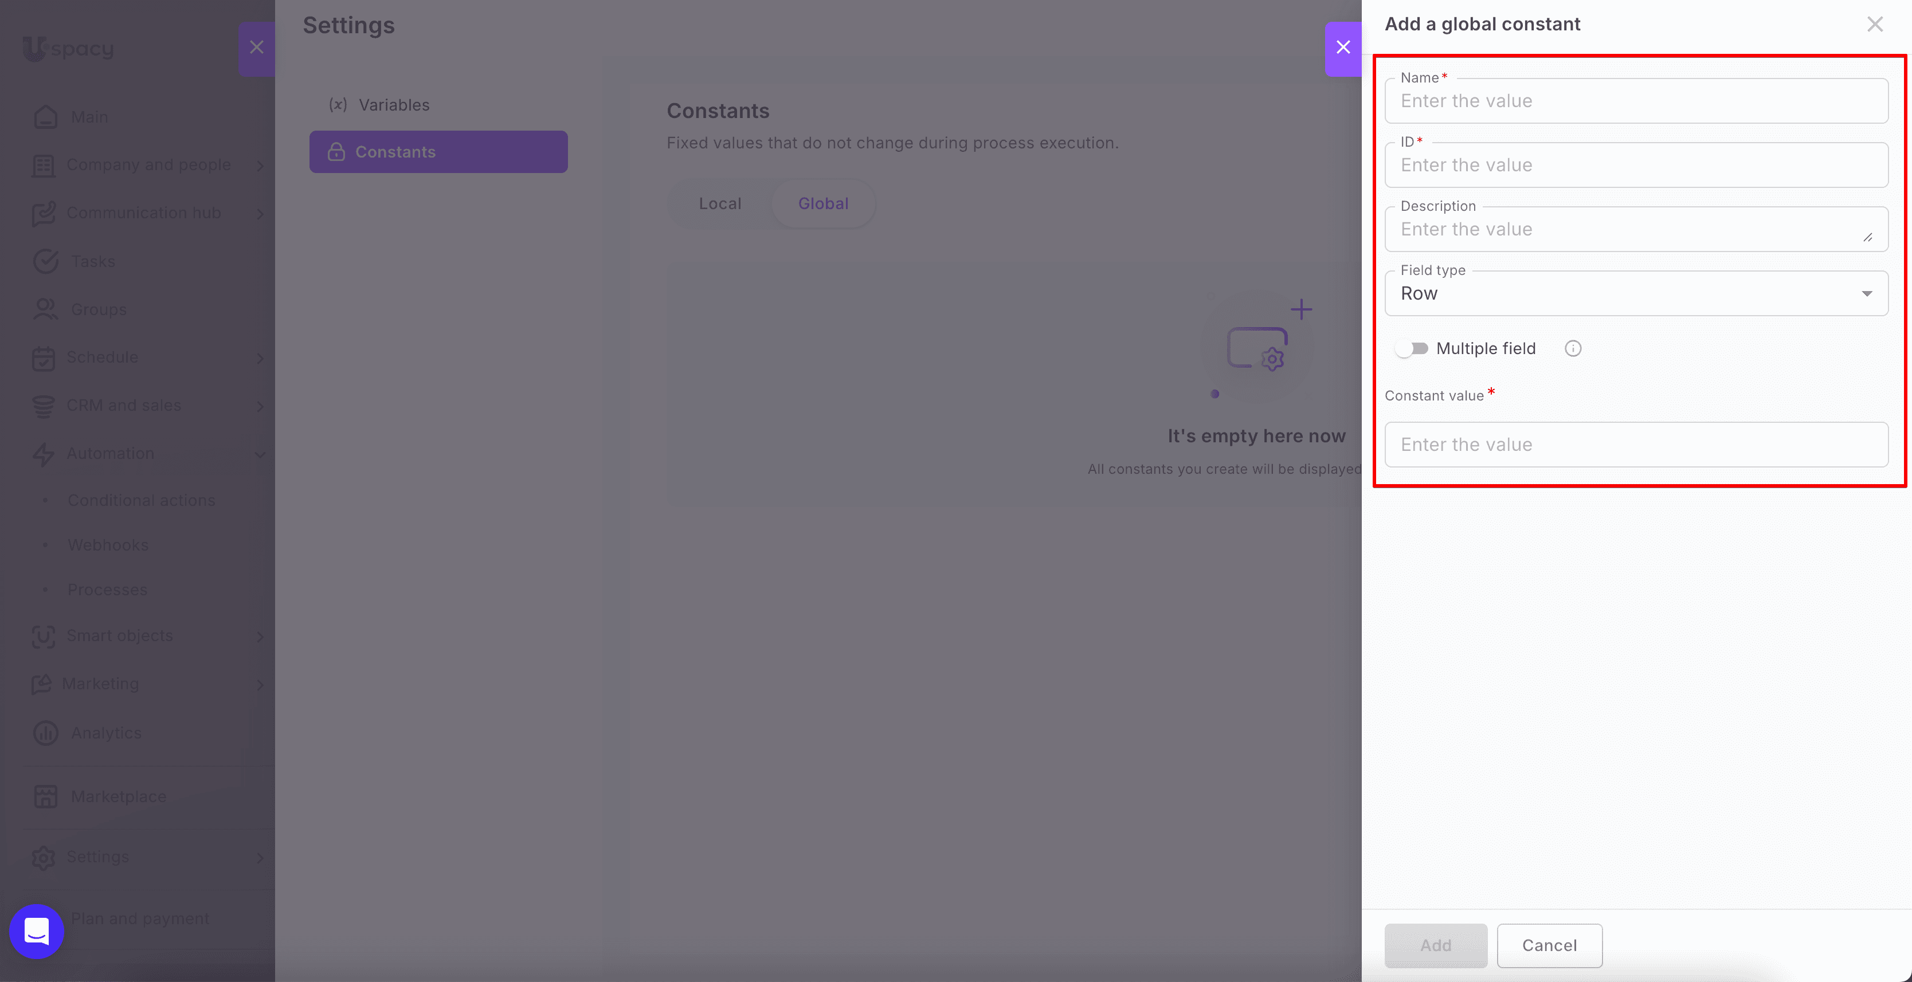Click the Analytics chart icon
1912x982 pixels.
(x=45, y=733)
